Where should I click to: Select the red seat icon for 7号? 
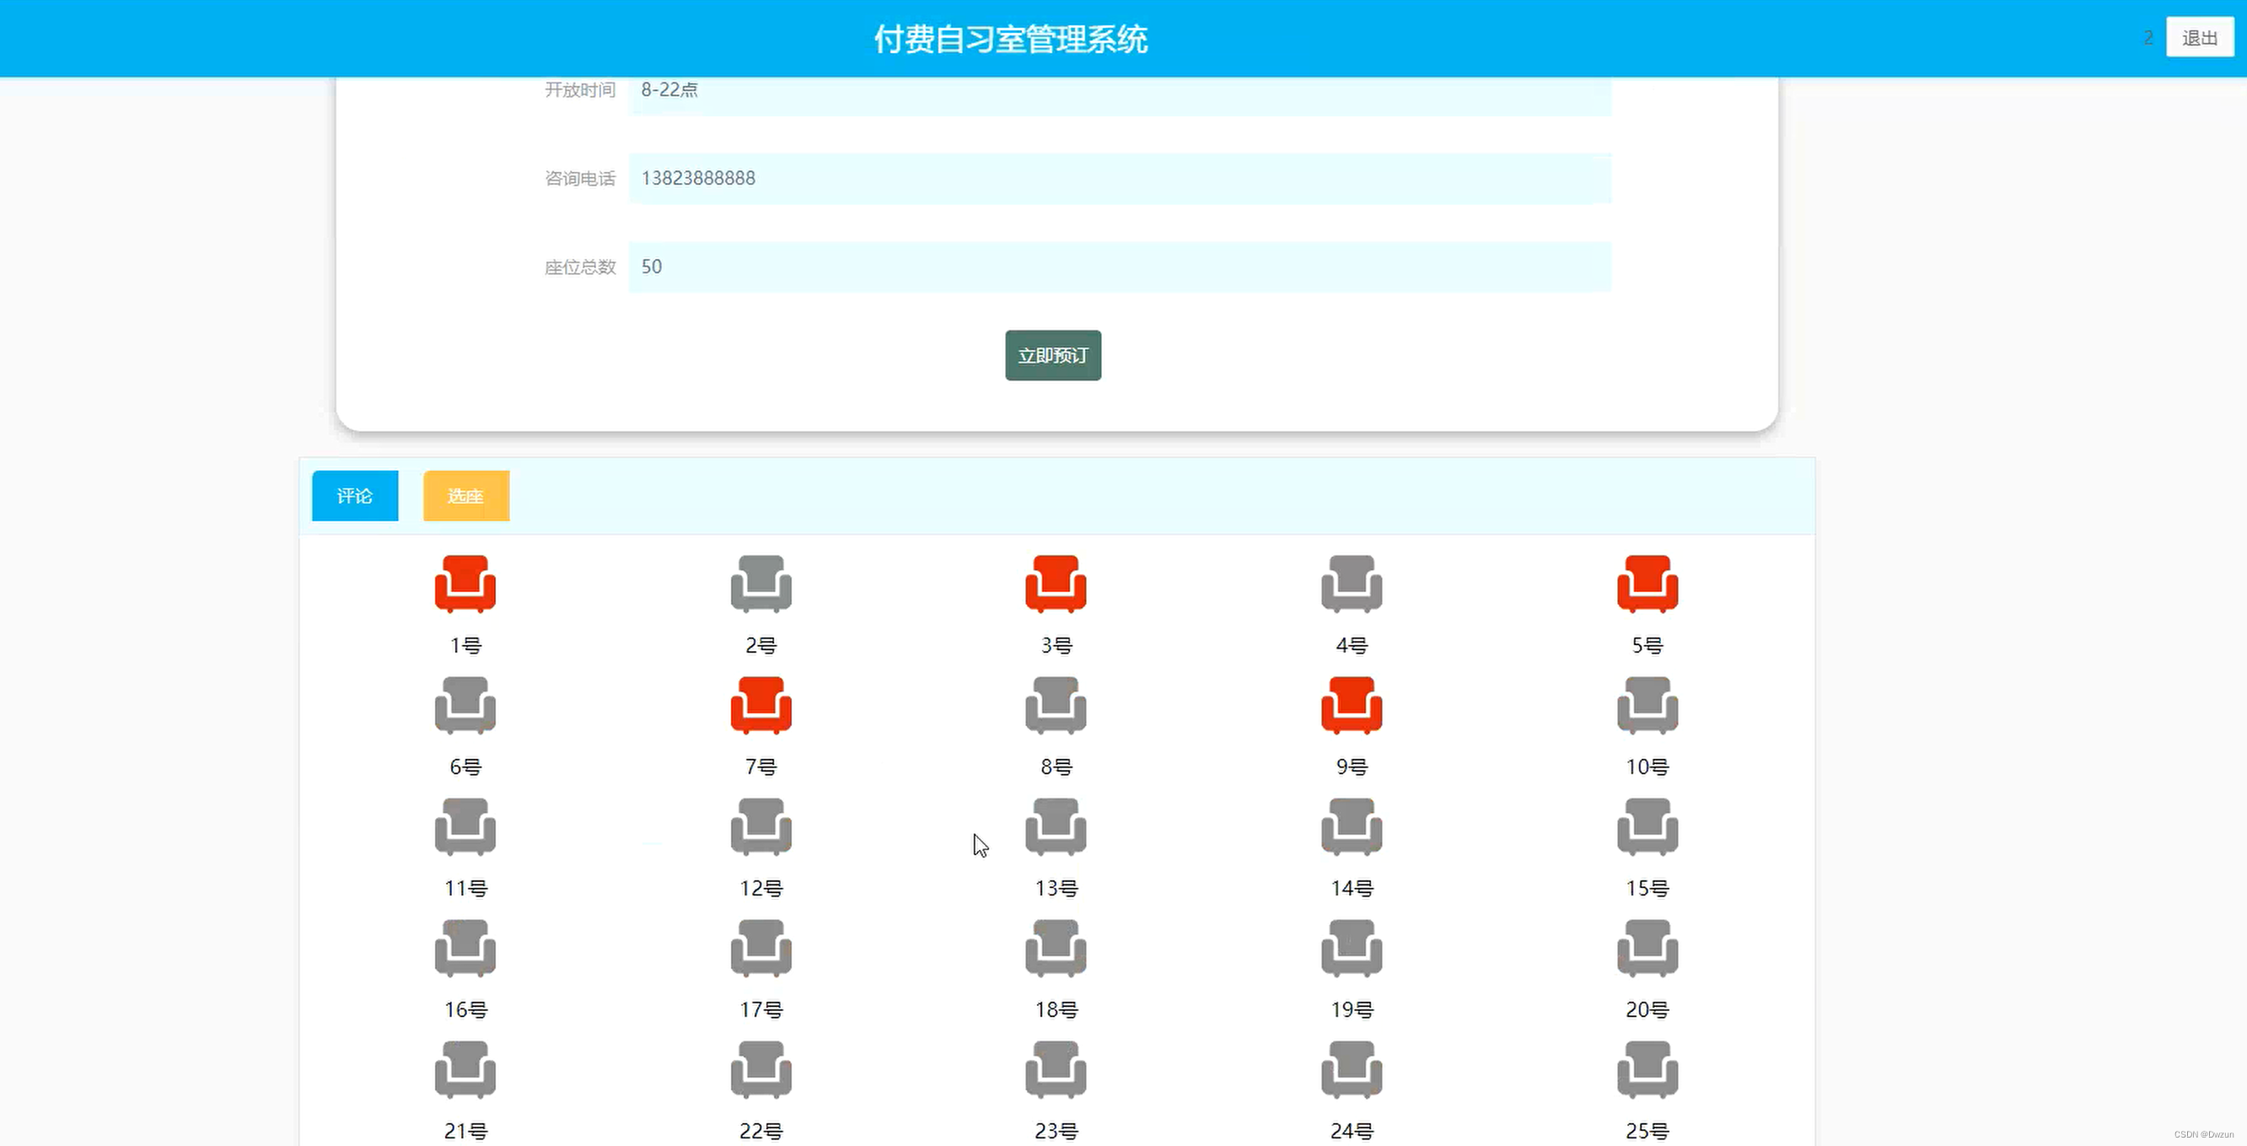761,705
